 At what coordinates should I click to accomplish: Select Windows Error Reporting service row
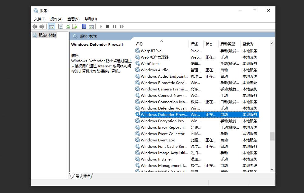197,127
